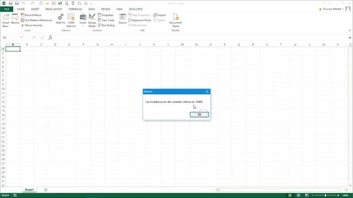Click Run Dialog
This screenshot has height=198, width=353.
[106, 25]
